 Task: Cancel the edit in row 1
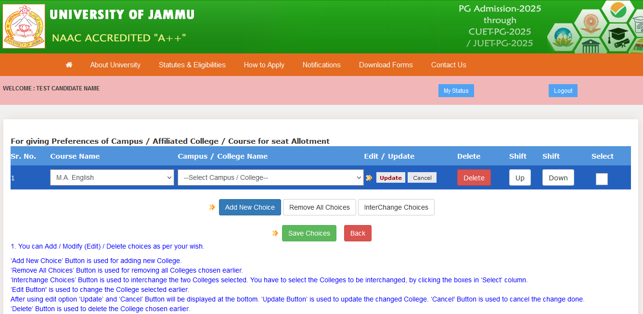click(422, 177)
